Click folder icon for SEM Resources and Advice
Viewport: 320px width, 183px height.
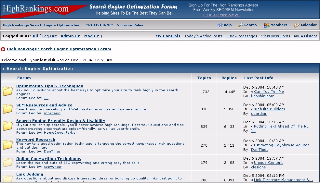[8, 109]
